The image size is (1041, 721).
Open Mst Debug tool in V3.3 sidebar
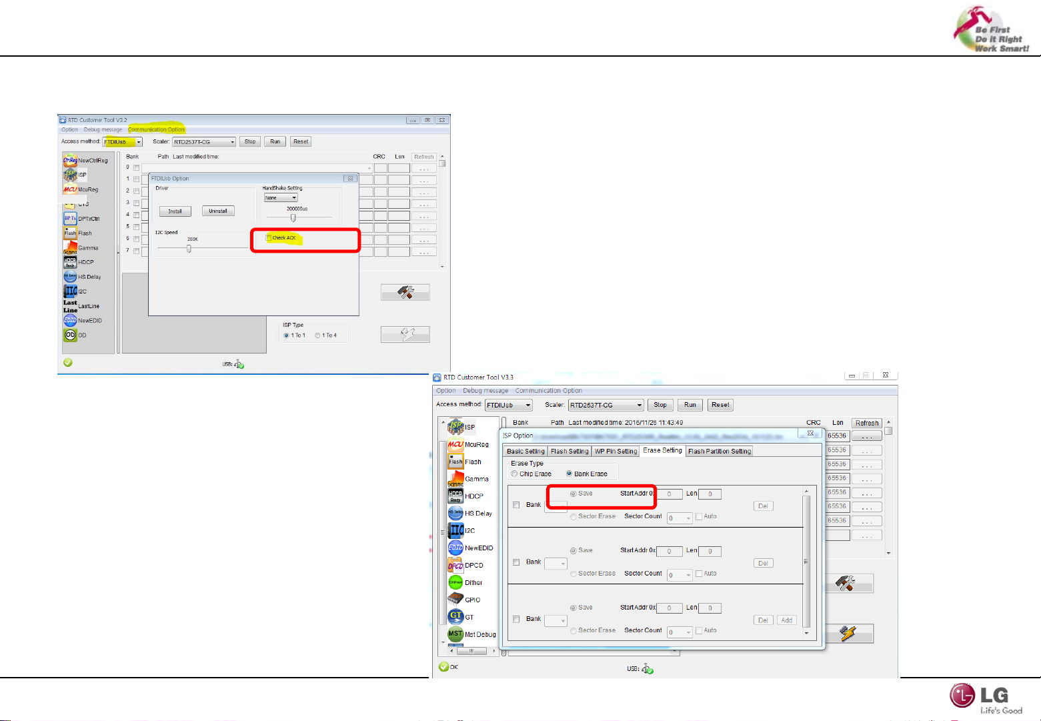[472, 634]
